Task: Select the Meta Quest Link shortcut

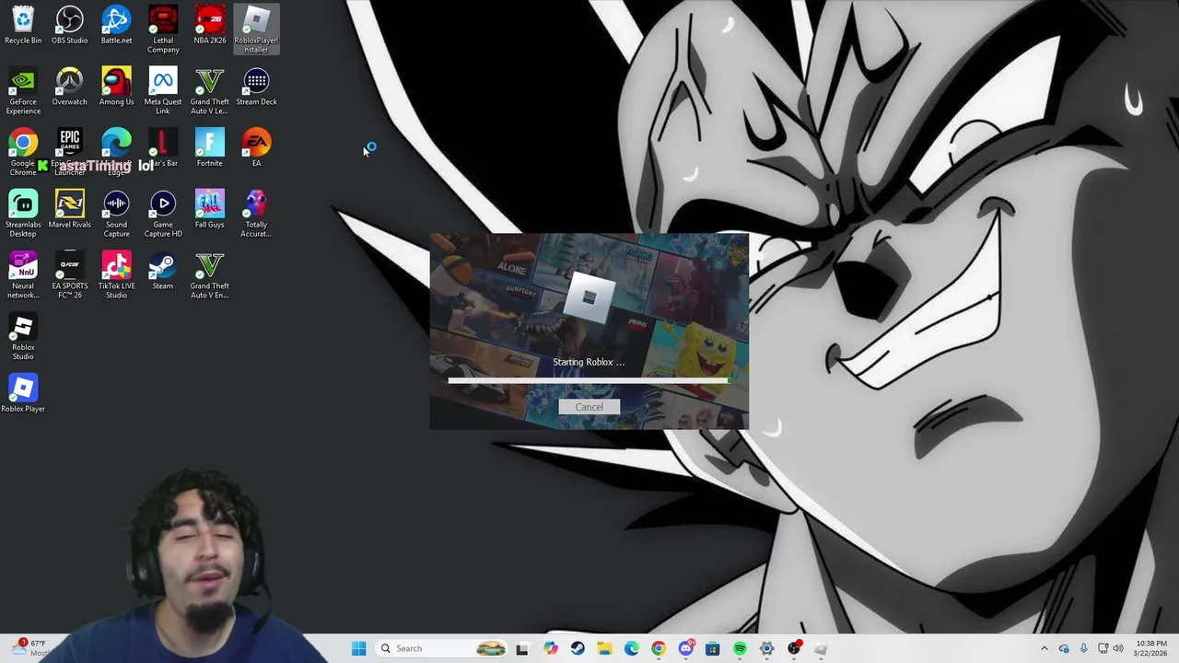Action: coord(163,91)
